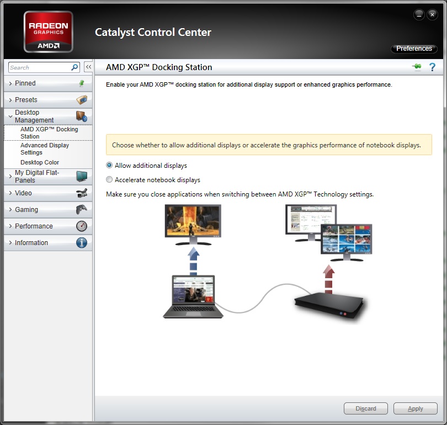Click the Apply button
447x425 pixels.
click(x=416, y=408)
